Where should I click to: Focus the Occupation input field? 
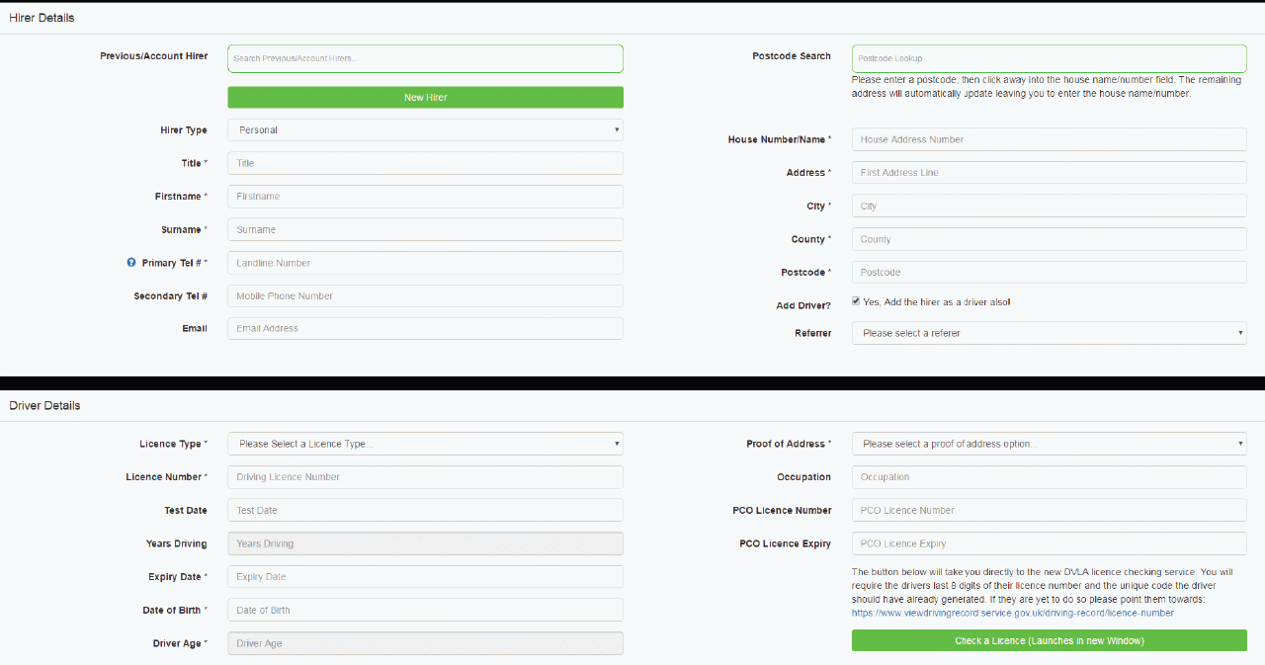[x=1049, y=477]
